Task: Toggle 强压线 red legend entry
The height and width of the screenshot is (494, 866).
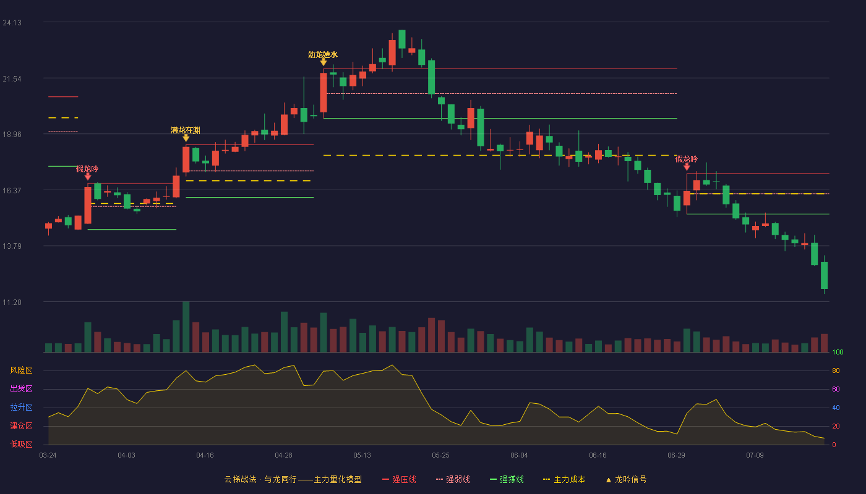Action: 399,479
